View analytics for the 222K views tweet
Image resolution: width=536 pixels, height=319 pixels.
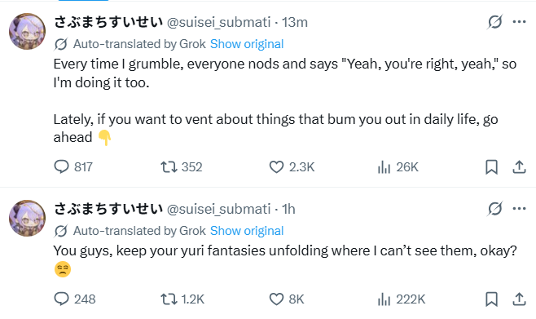tap(402, 299)
